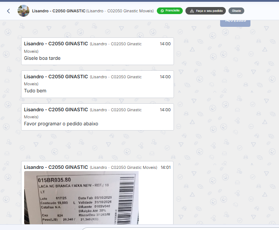
Task: Open the Faça o seu pedido department tag
Action: point(206,11)
